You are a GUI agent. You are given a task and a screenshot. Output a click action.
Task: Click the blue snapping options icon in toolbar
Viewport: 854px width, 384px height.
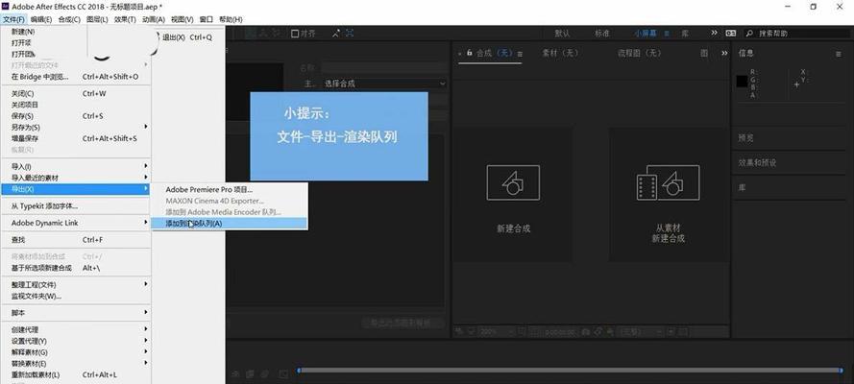pyautogui.click(x=350, y=34)
